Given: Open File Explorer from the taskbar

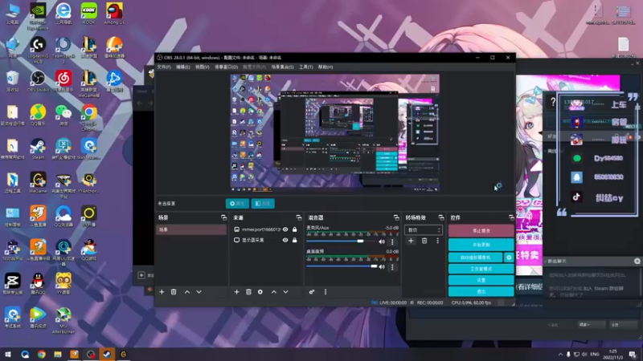Looking at the screenshot, I should point(58,354).
